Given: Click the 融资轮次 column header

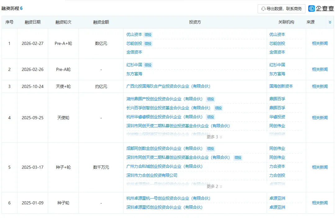Looking at the screenshot, I should [x=63, y=22].
